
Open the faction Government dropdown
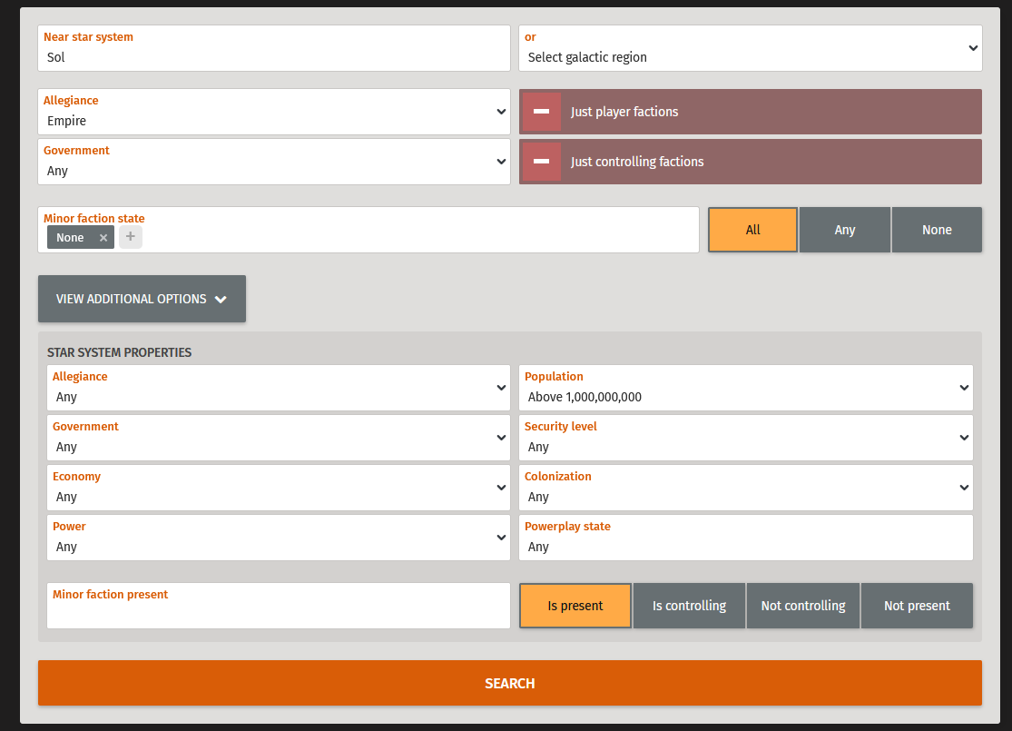[x=274, y=162]
